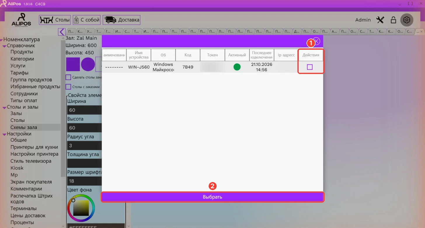Viewport: 425px width, 228px height.
Task: Open the tools wrench icon
Action: 380,20
